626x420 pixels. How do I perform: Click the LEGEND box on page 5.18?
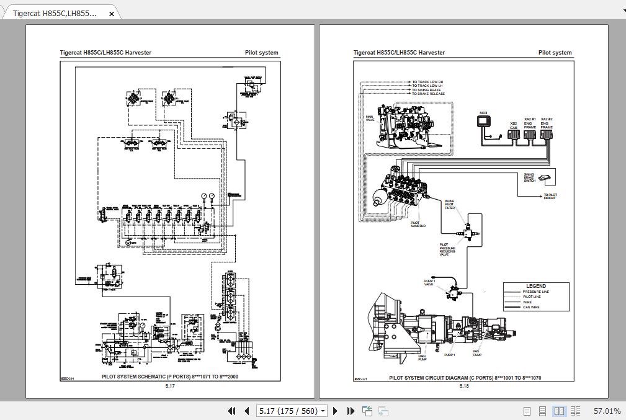535,297
